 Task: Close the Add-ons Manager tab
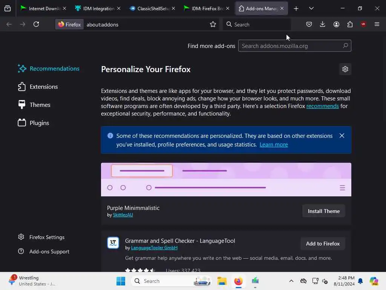pyautogui.click(x=282, y=8)
